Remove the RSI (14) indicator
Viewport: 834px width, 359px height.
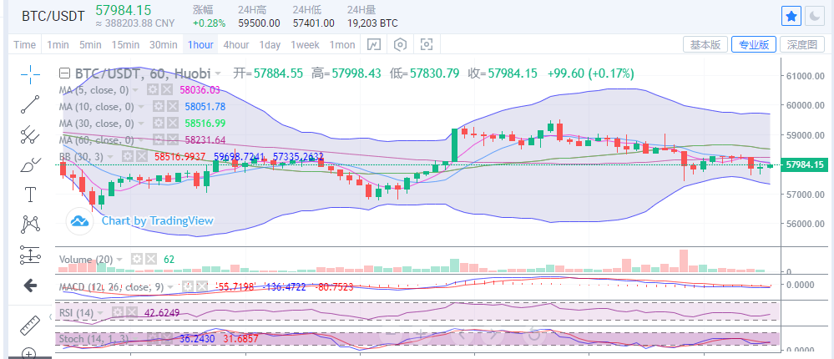132,313
